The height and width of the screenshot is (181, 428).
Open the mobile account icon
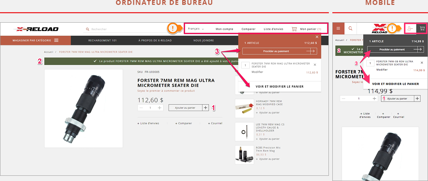point(410,29)
